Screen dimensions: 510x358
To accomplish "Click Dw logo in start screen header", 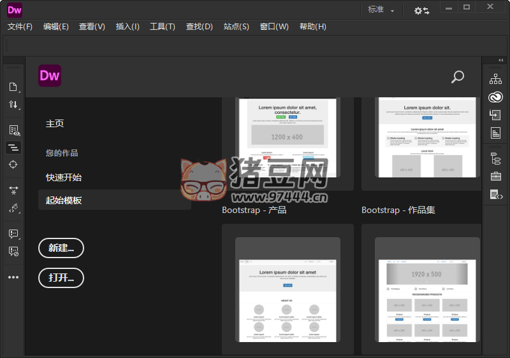I will (50, 76).
